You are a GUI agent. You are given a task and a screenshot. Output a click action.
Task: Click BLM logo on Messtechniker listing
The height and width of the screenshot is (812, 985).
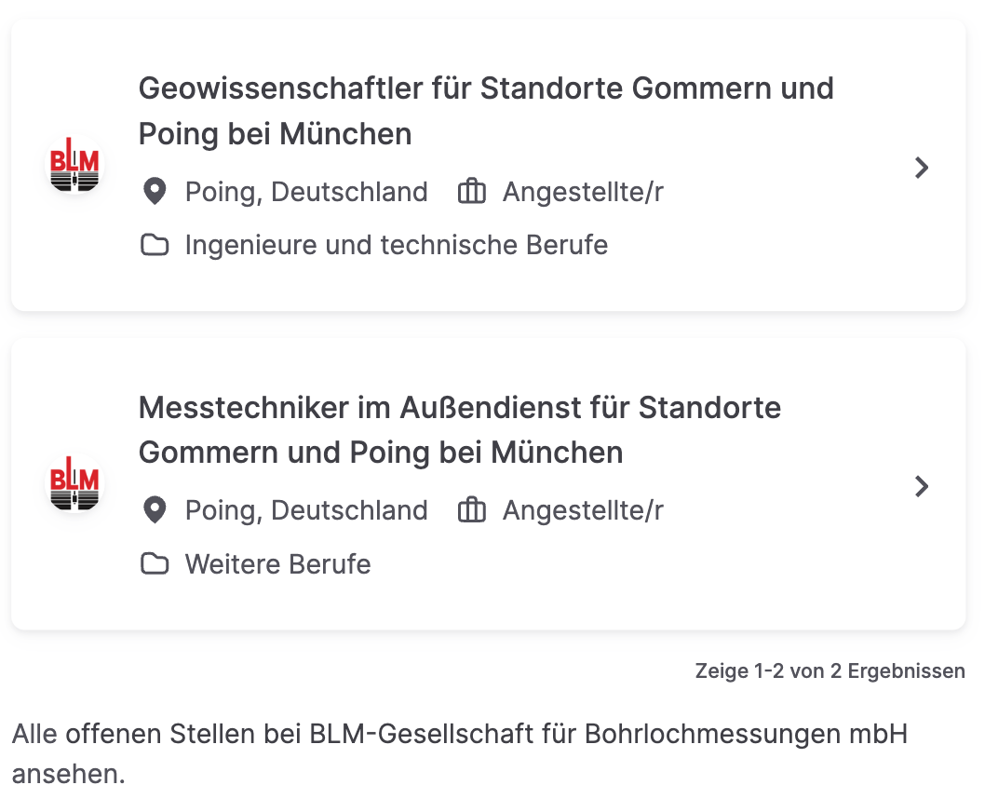click(74, 484)
